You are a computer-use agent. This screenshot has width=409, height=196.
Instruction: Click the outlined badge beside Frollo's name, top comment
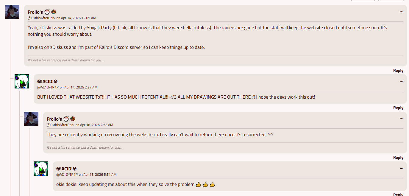coord(47,12)
